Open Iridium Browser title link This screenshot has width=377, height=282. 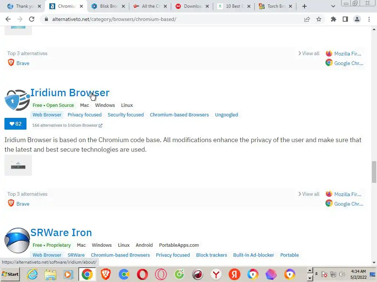(x=70, y=93)
